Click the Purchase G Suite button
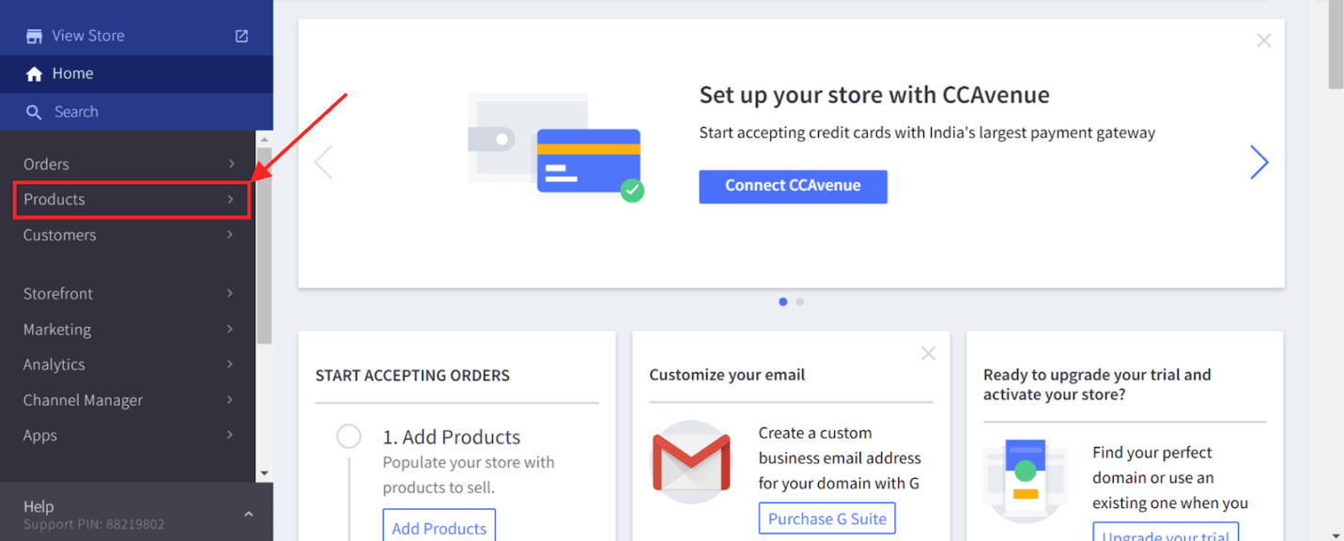The height and width of the screenshot is (541, 1344). point(827,518)
